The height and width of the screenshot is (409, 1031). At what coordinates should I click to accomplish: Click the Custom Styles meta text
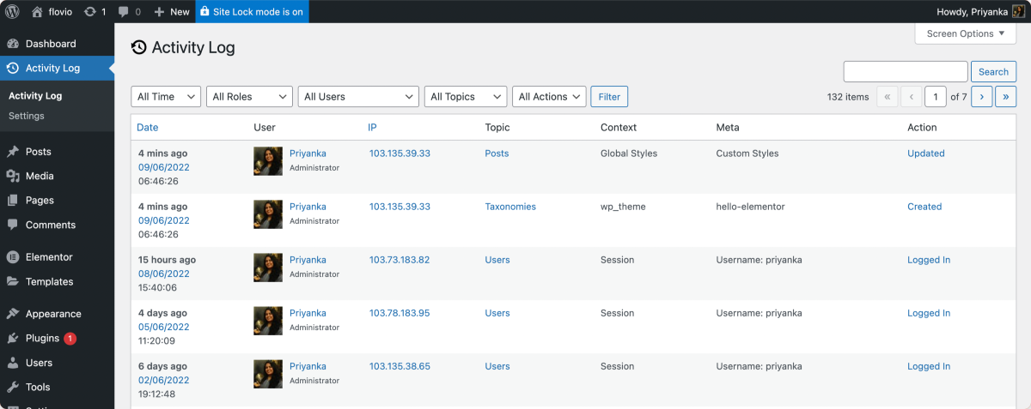point(747,153)
